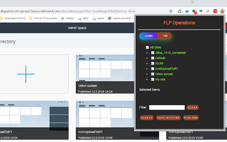Viewport: 227px width, 142px height.
Task: Click the Admin Space header title
Action: tap(77, 28)
